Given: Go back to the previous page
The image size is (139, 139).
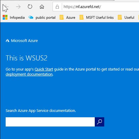Looking at the screenshot, I should (x=6, y=7).
